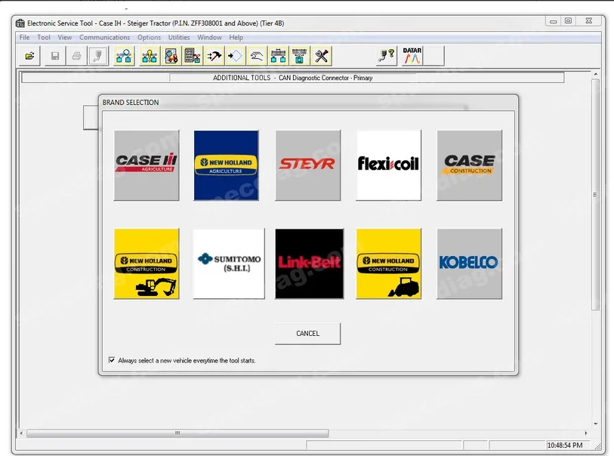Select the Sumitomo (S.H.I.) brand
This screenshot has height=456, width=614.
point(229,263)
